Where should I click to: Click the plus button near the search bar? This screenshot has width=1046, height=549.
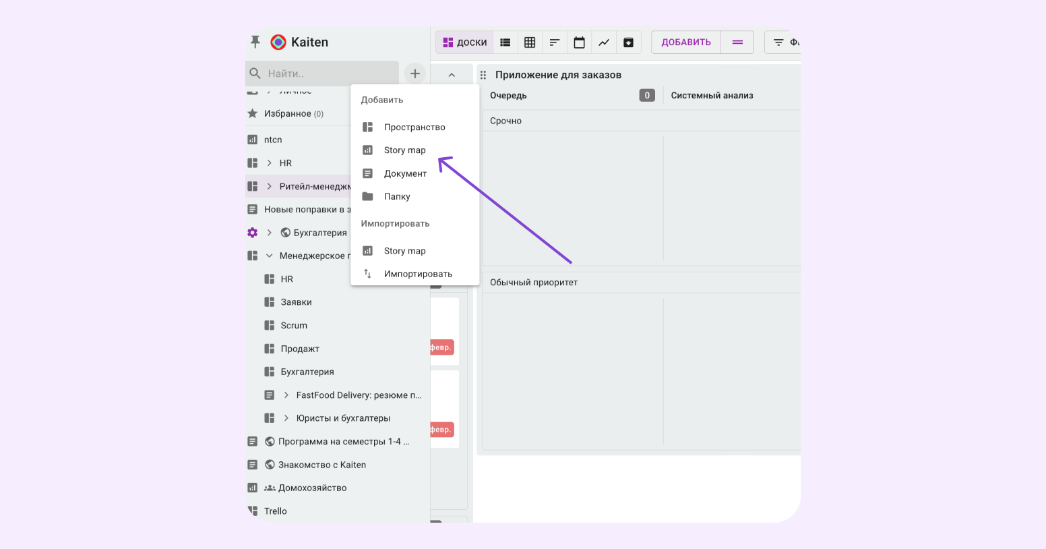coord(414,73)
